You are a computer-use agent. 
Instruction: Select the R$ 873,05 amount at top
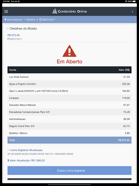tap(13, 35)
